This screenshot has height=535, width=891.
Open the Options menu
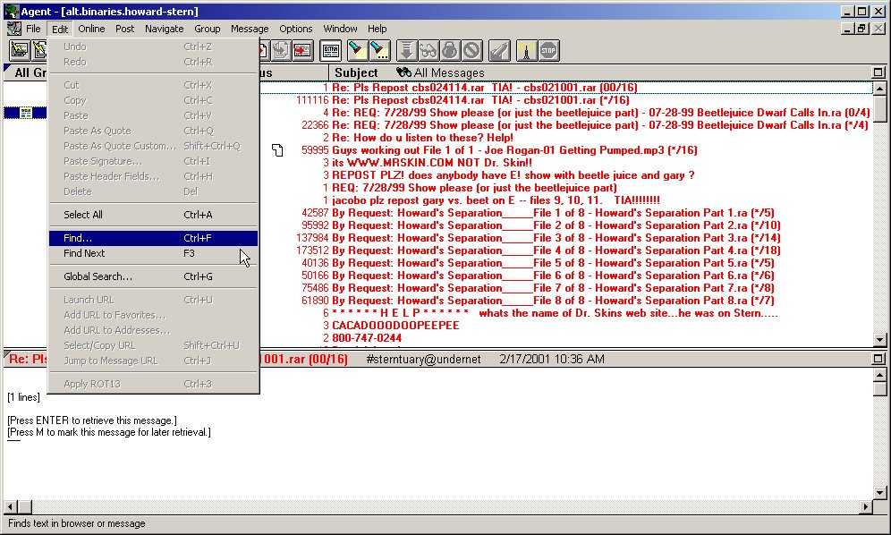295,29
